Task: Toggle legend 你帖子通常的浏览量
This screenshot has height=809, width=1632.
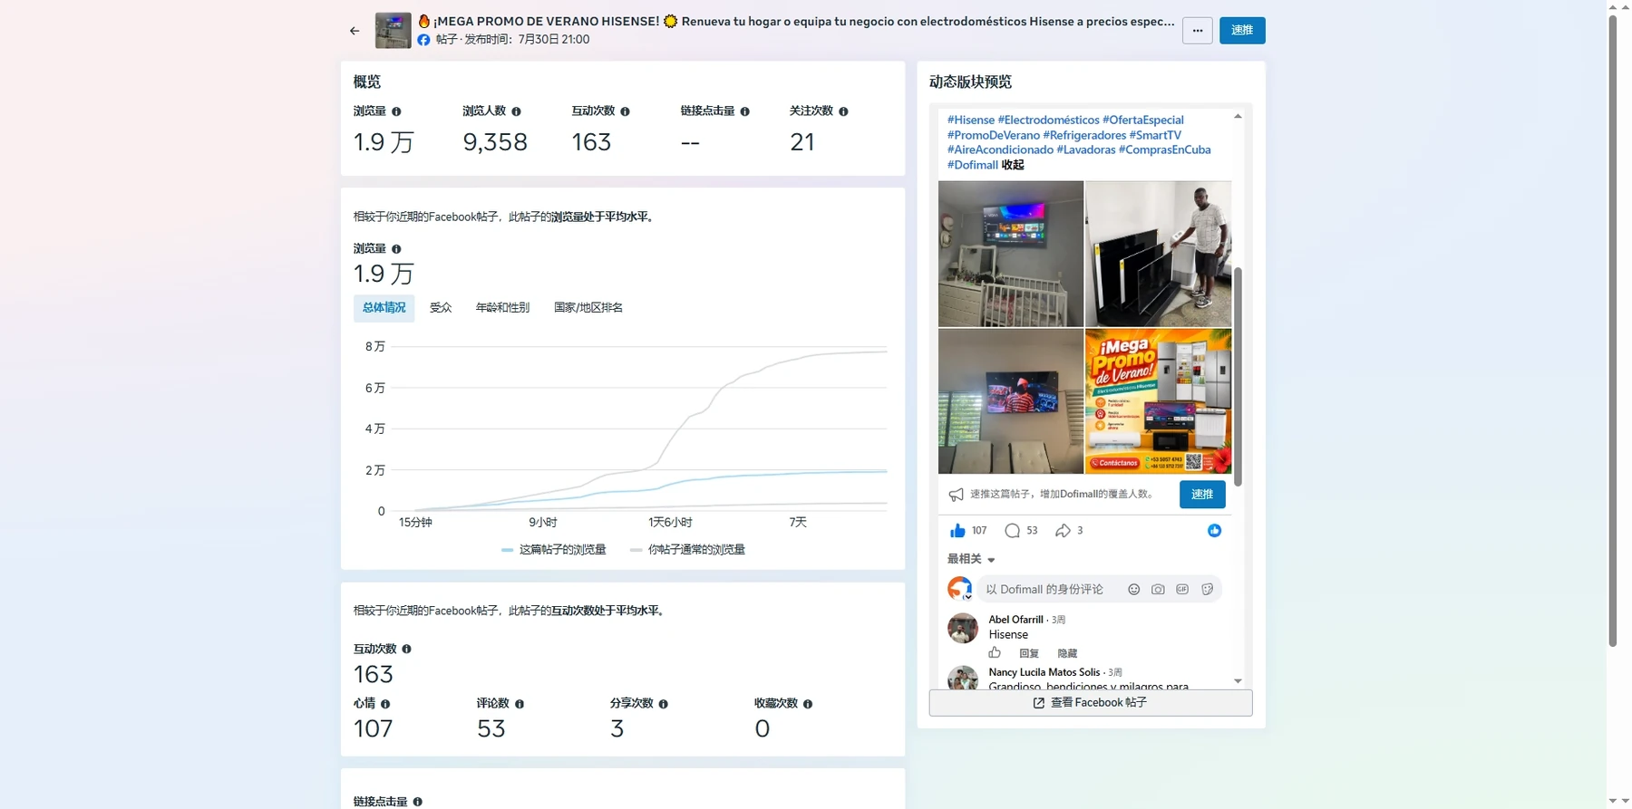Action: [x=687, y=550]
